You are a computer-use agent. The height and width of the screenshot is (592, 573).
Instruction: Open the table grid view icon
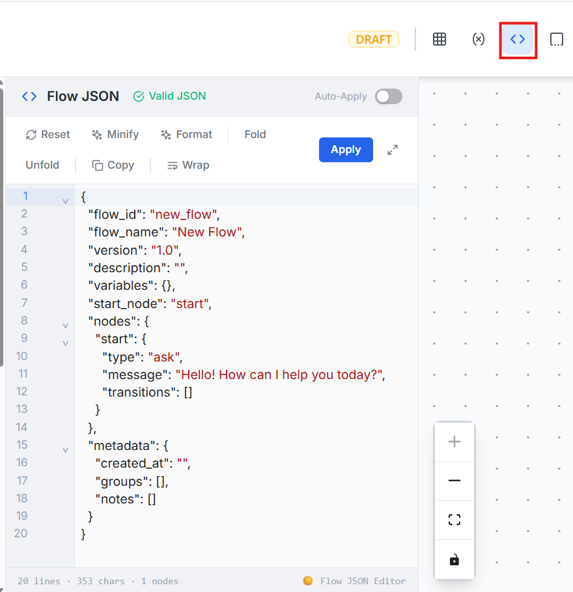click(x=440, y=39)
